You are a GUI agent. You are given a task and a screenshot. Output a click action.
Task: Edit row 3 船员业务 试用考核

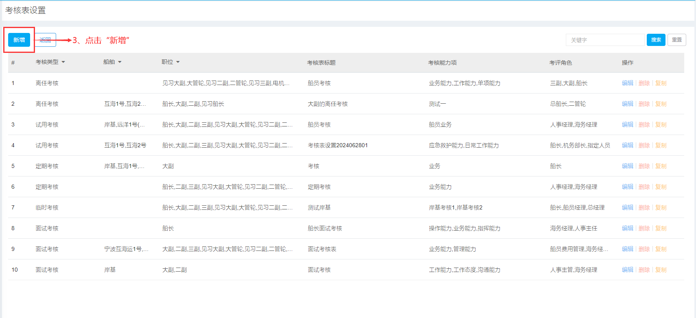(627, 124)
